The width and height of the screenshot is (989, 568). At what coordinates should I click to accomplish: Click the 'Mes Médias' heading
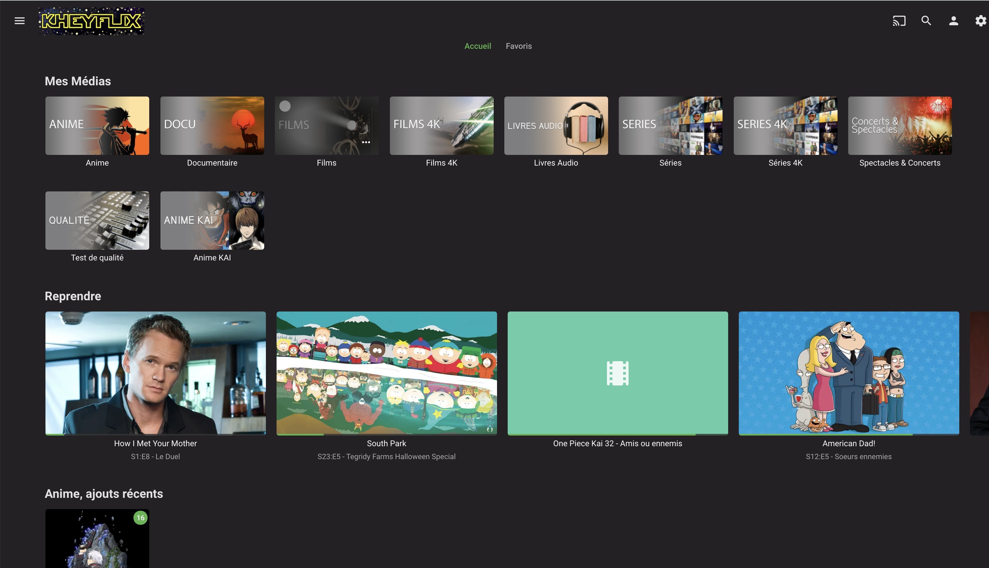pyautogui.click(x=78, y=81)
